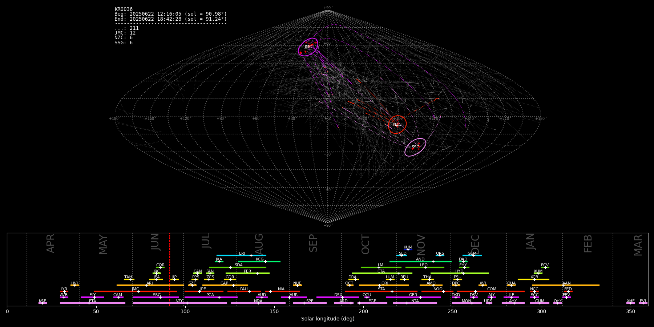Screen dimensions: 654x327
Task: Click the QUA shower label
Action: [x=511, y=283]
